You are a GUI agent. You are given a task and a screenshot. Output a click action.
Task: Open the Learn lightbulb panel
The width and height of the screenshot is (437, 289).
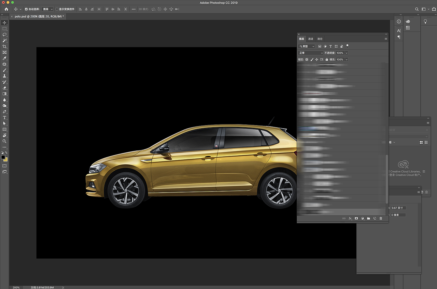click(425, 21)
